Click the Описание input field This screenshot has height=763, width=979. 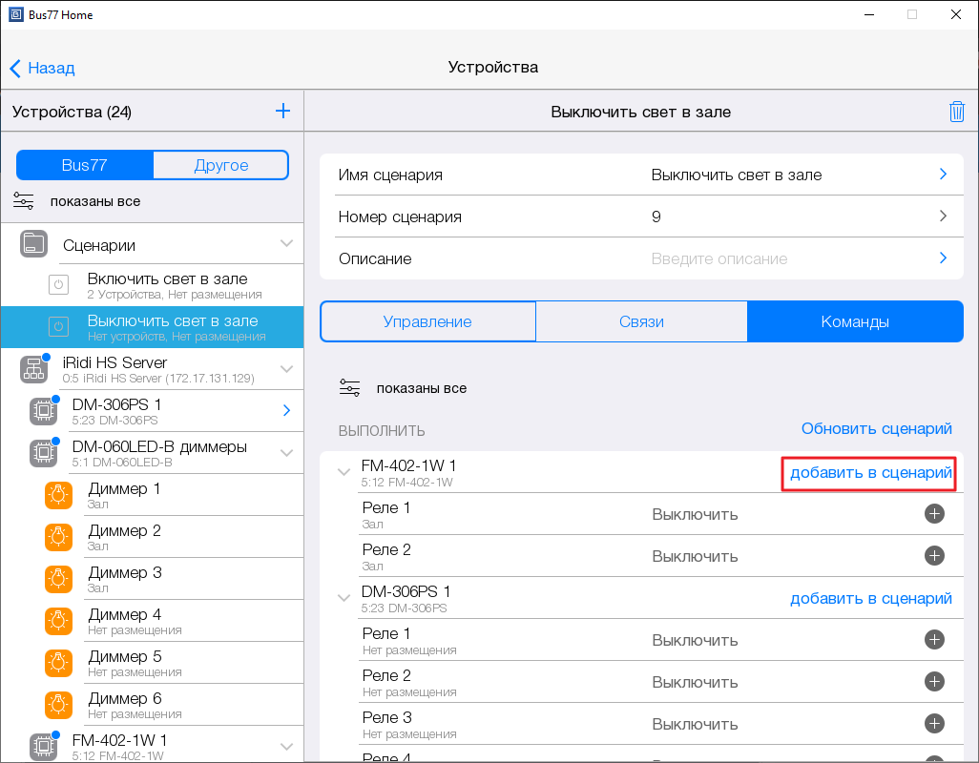(x=782, y=258)
